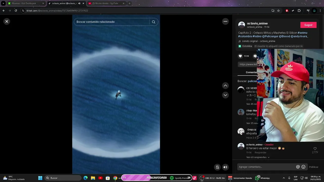Insert a mention with the @ icon
324x182 pixels.
[x=298, y=167]
